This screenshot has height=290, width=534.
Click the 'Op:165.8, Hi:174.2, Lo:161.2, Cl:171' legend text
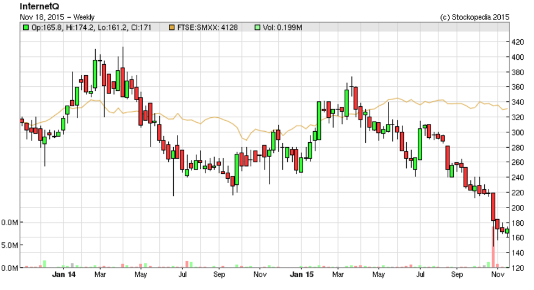pyautogui.click(x=91, y=27)
